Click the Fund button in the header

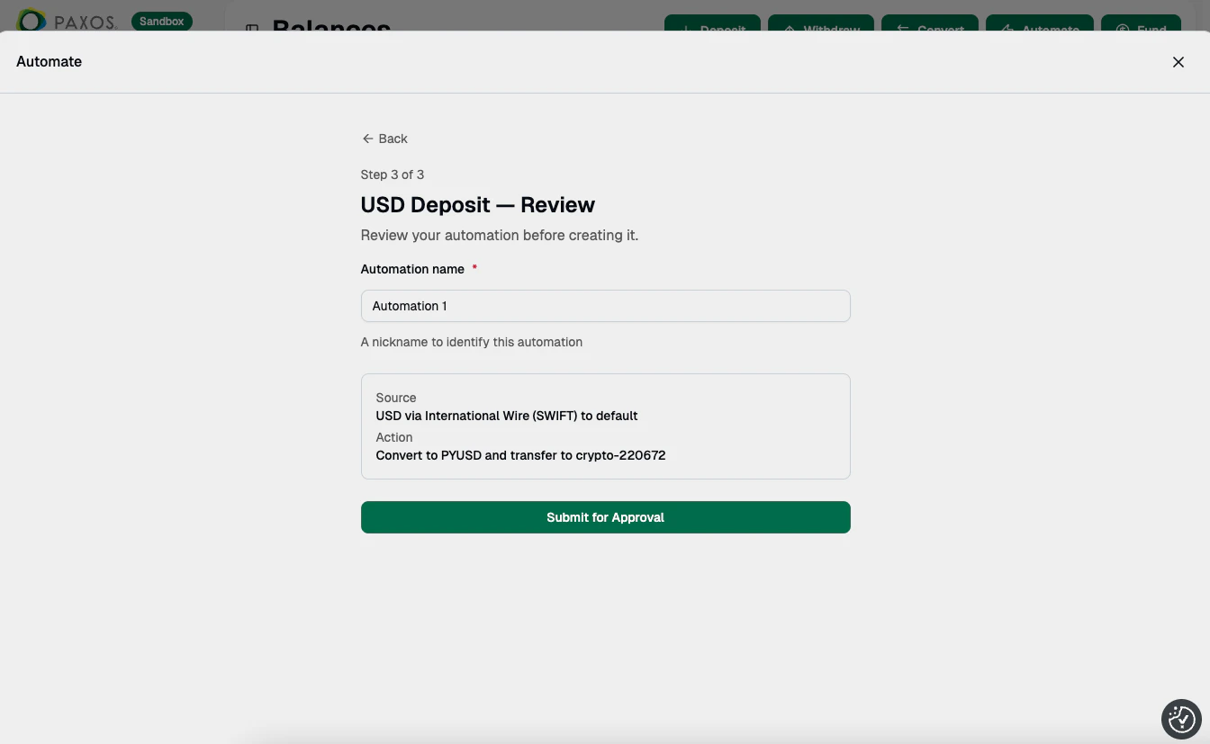(x=1142, y=29)
